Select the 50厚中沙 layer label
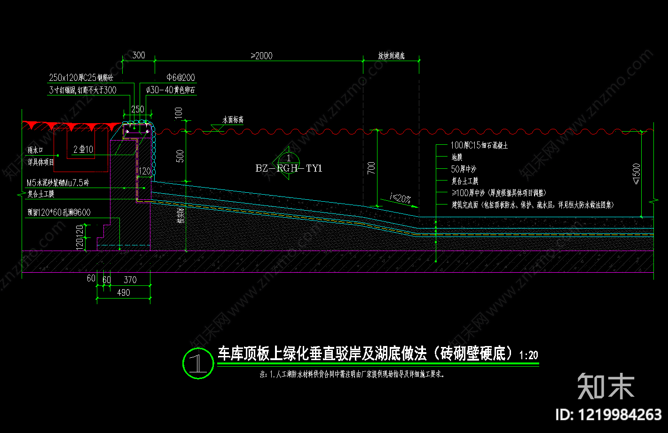Image resolution: width=668 pixels, height=433 pixels. click(464, 169)
